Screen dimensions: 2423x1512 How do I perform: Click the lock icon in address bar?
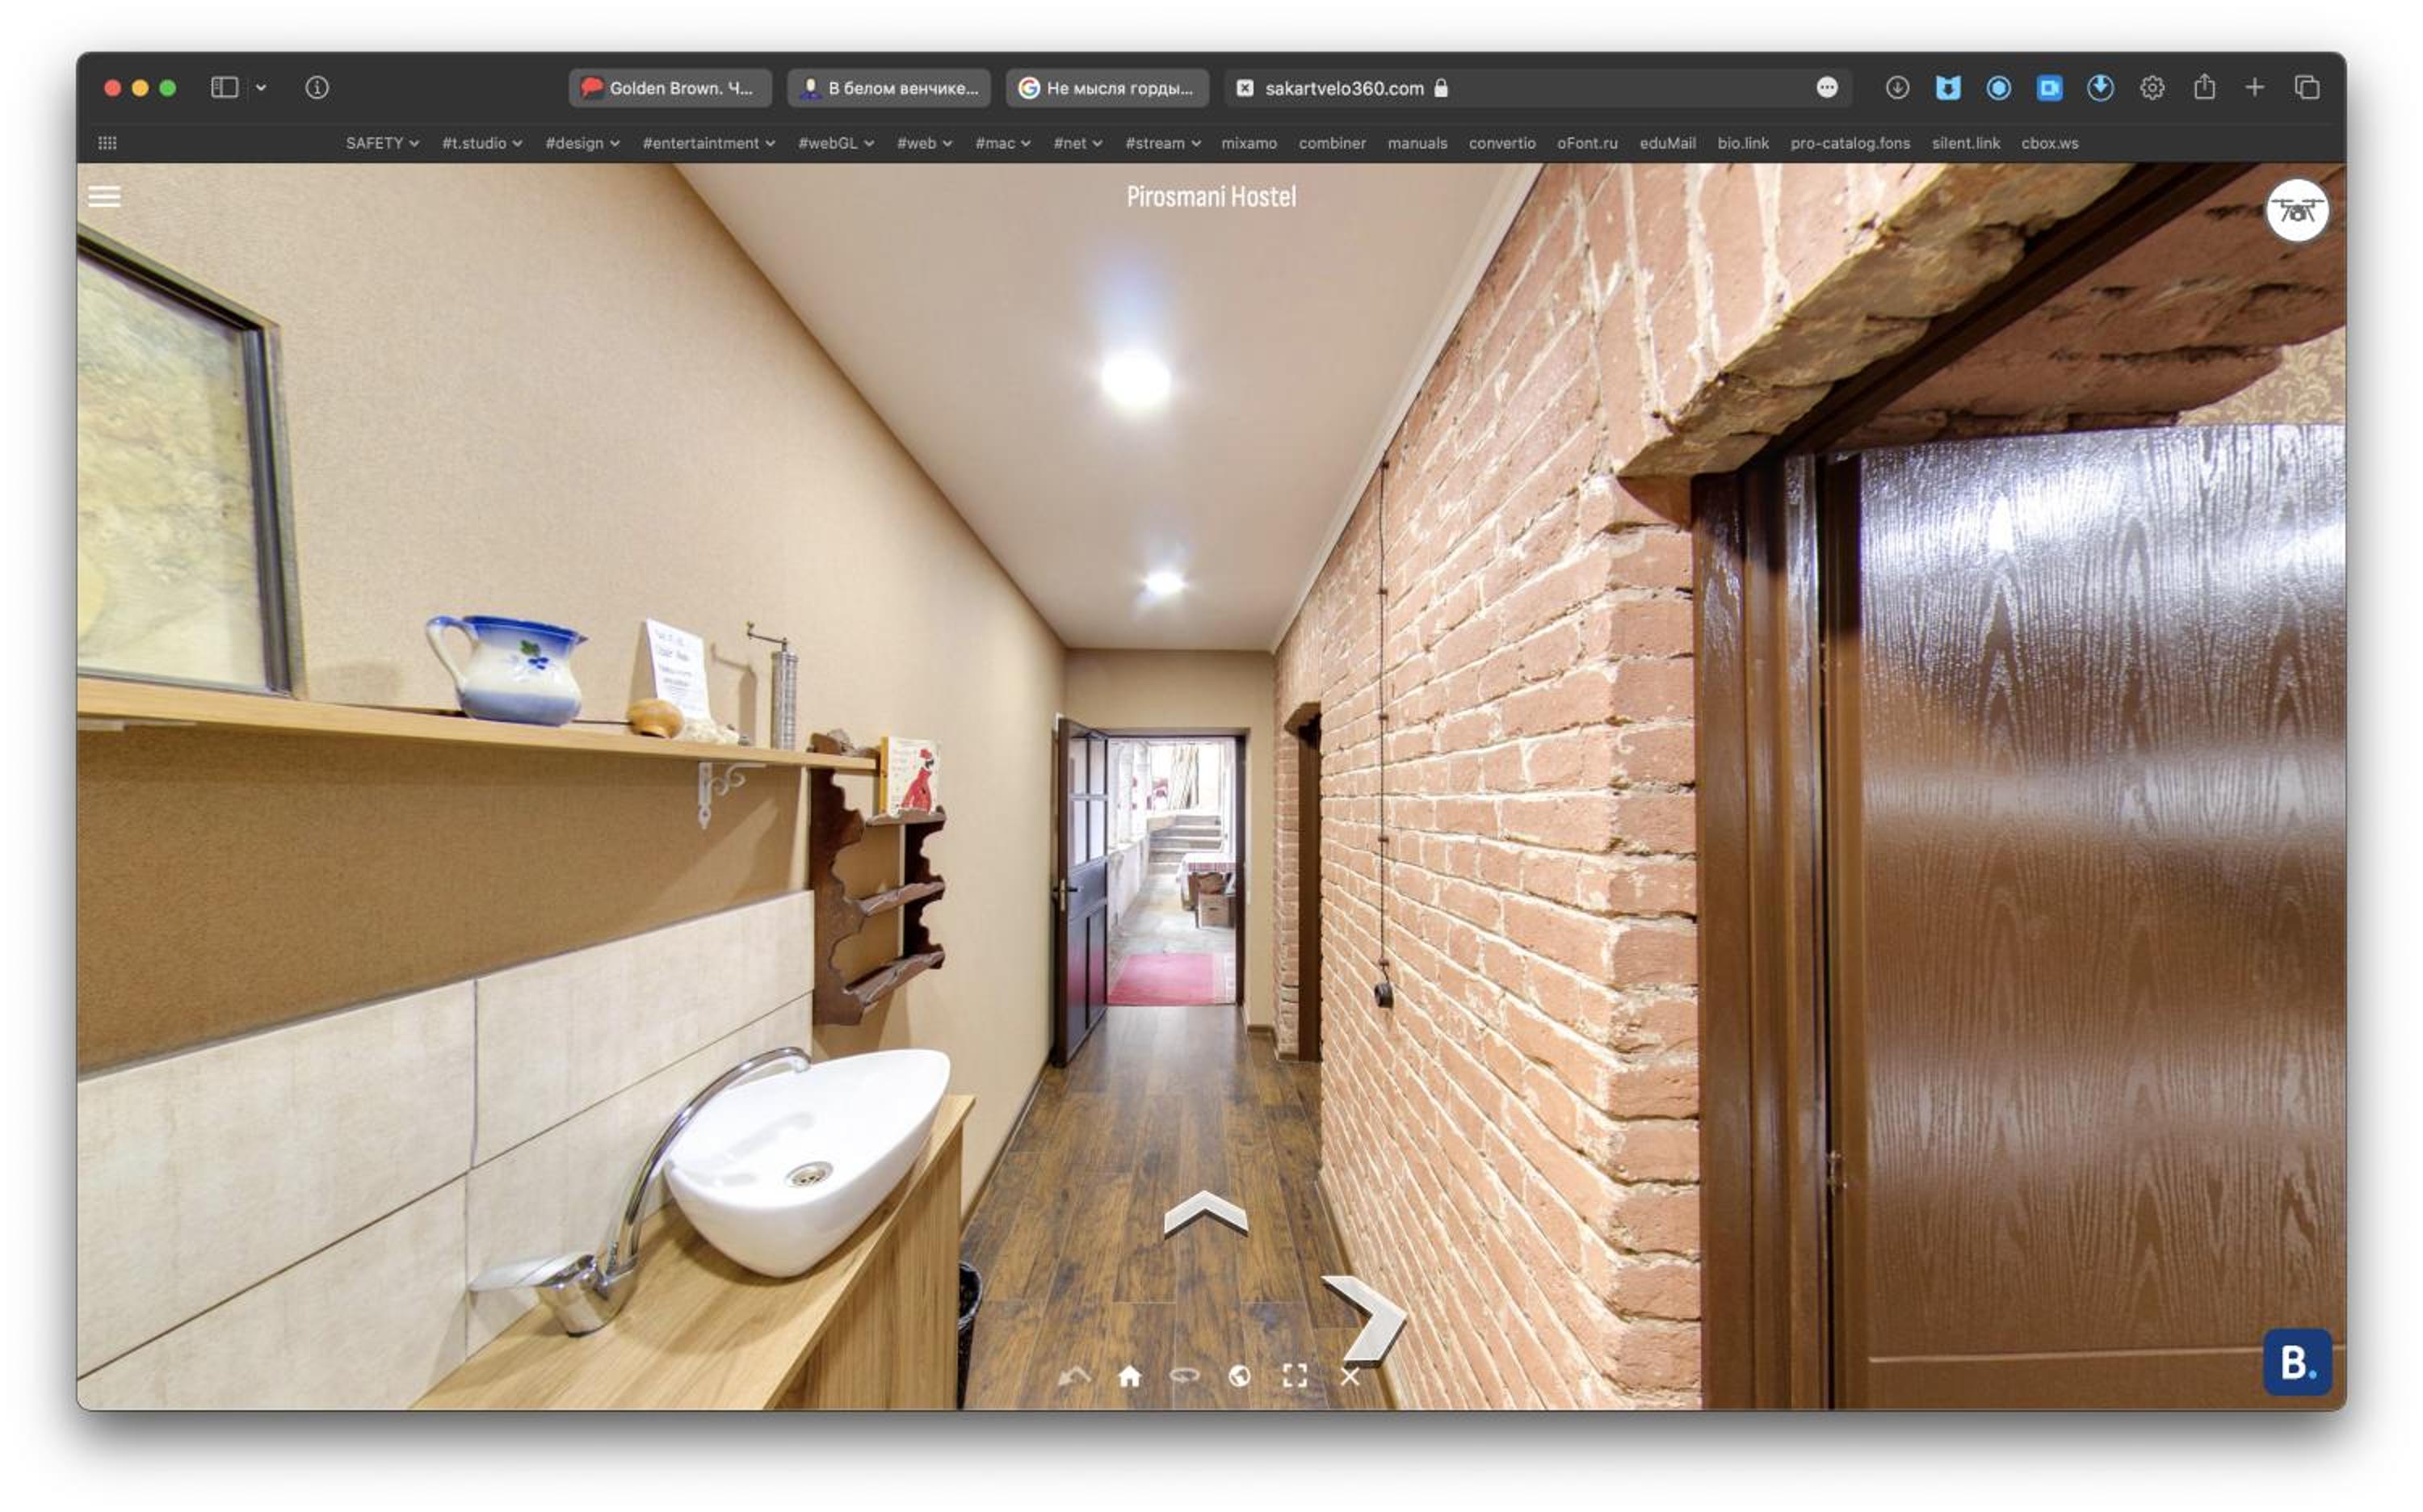point(1441,88)
